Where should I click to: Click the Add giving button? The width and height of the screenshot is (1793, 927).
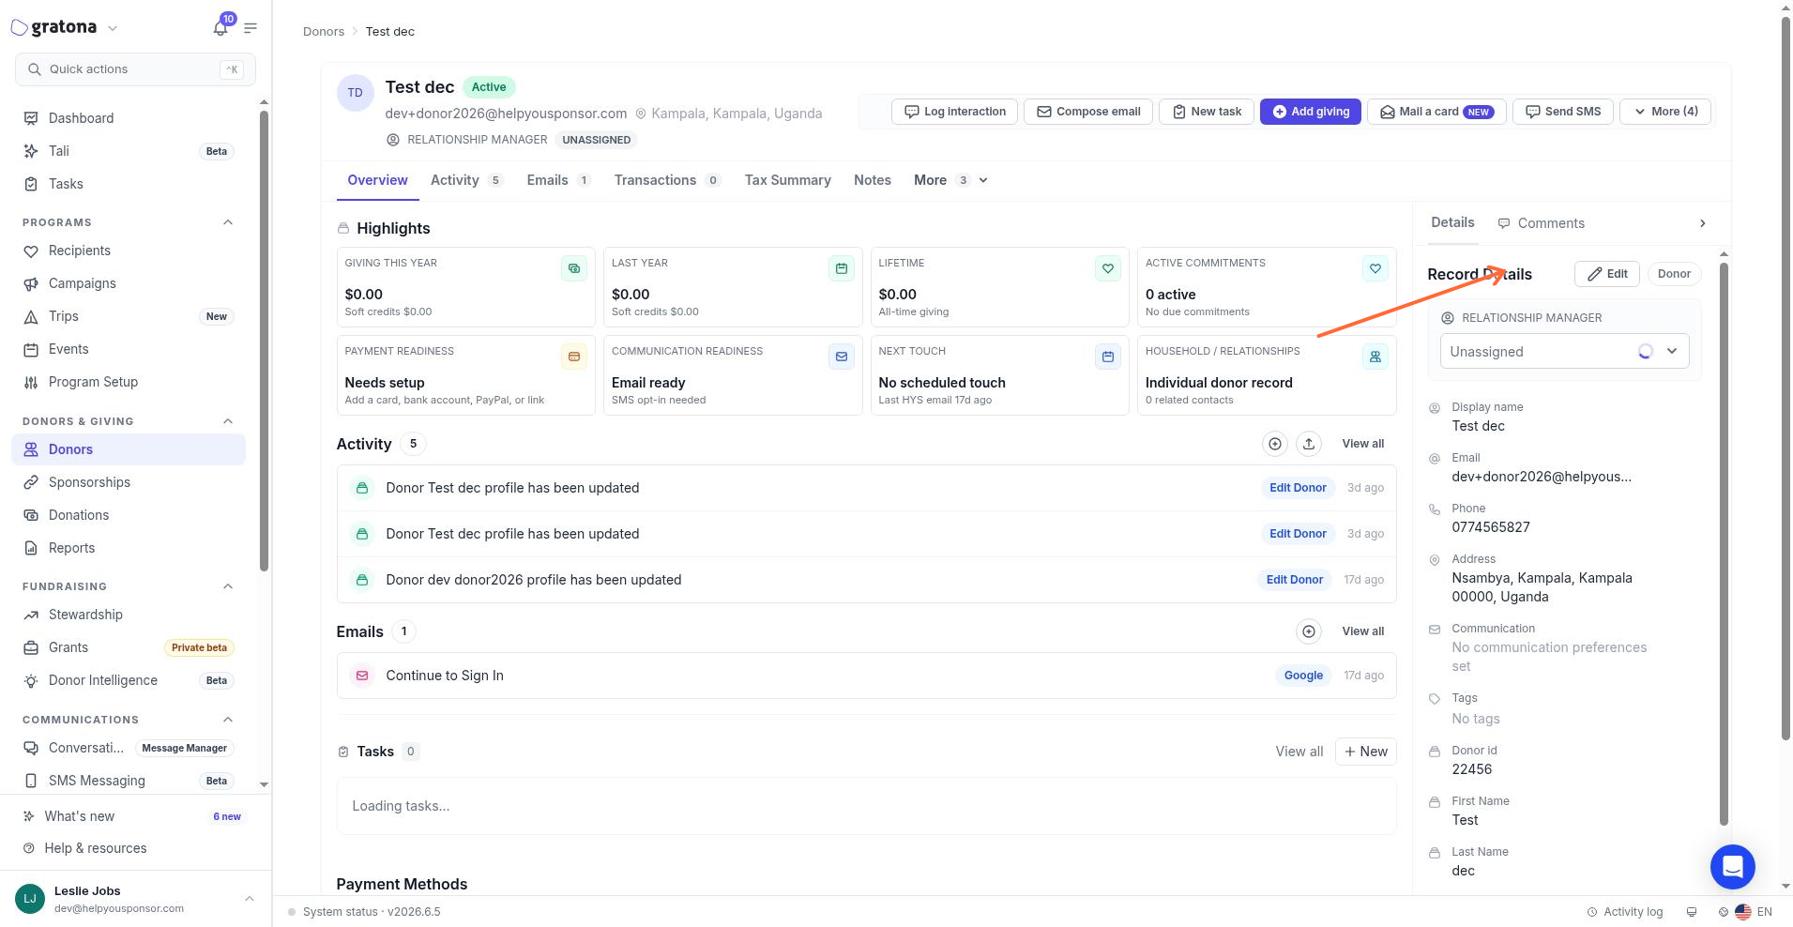(x=1311, y=112)
